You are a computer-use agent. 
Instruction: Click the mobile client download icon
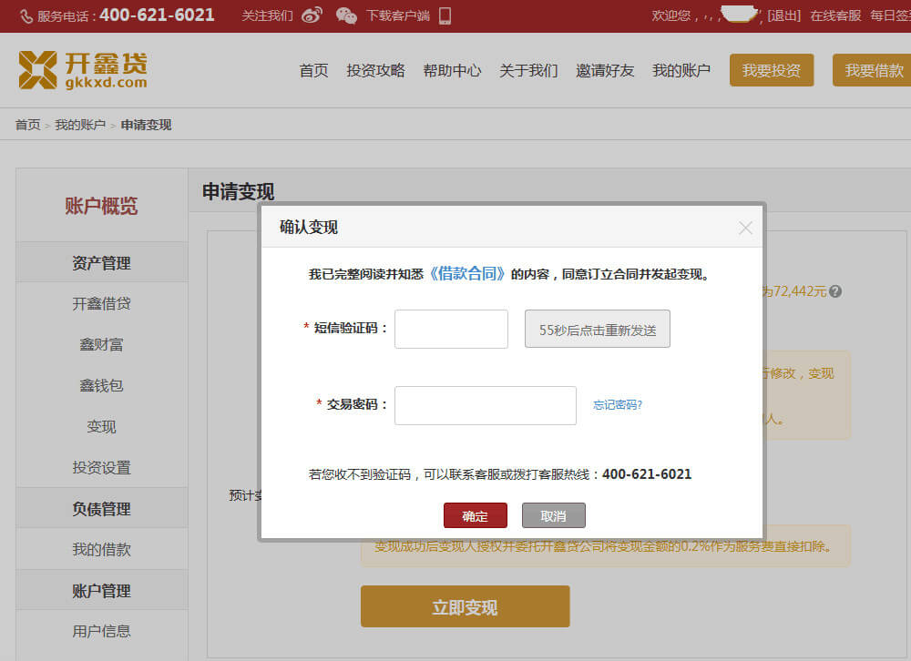pyautogui.click(x=445, y=15)
